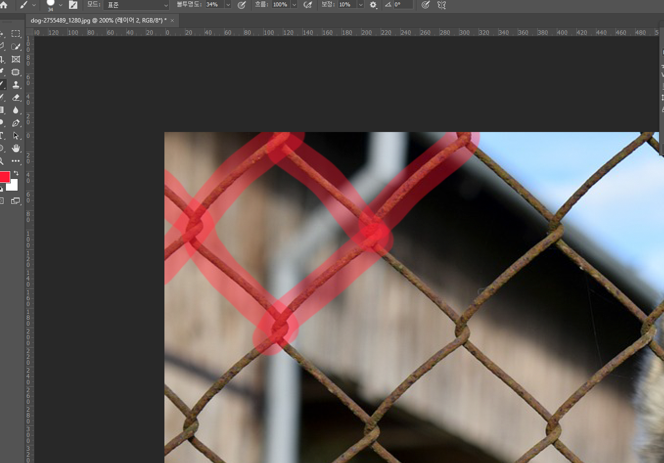
Task: Select the Quick Selection tool
Action: pyautogui.click(x=16, y=46)
